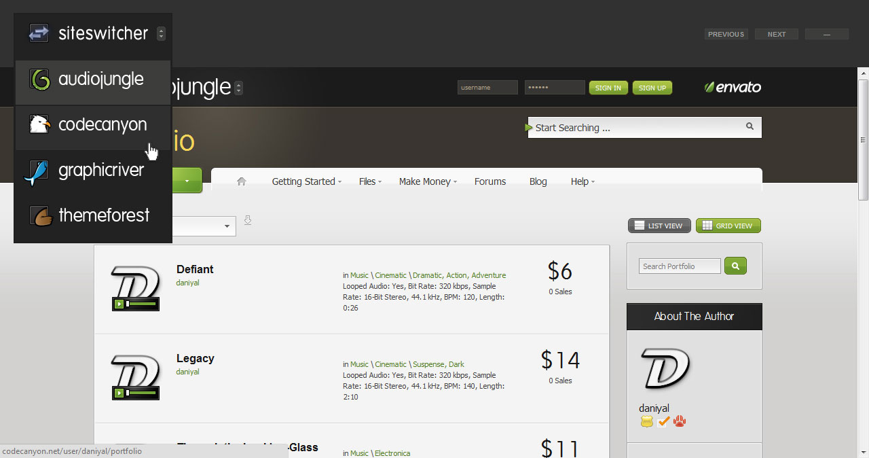Switch to Grid View
This screenshot has width=869, height=458.
728,226
